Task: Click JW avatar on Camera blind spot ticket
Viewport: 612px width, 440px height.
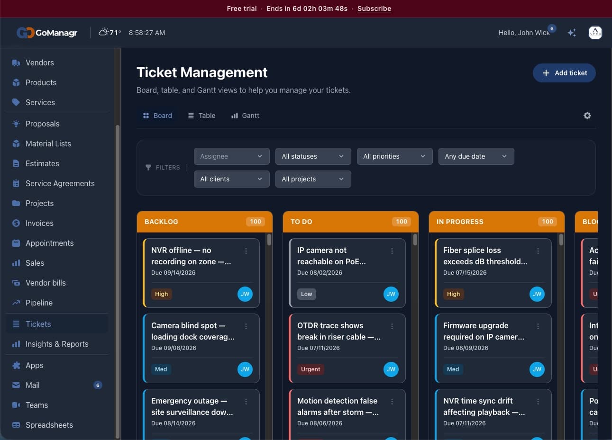Action: [x=245, y=369]
